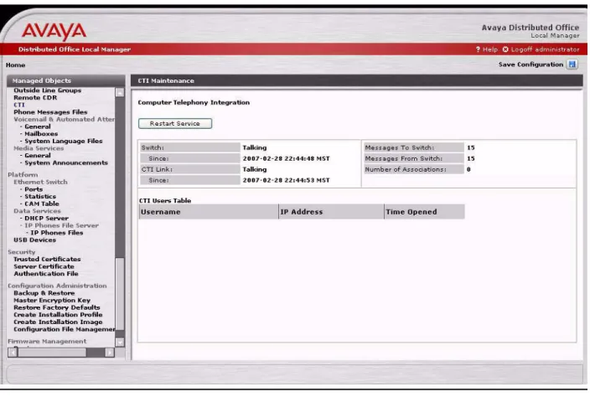Open Create Installation Image
Image resolution: width=590 pixels, height=397 pixels.
[x=58, y=322]
